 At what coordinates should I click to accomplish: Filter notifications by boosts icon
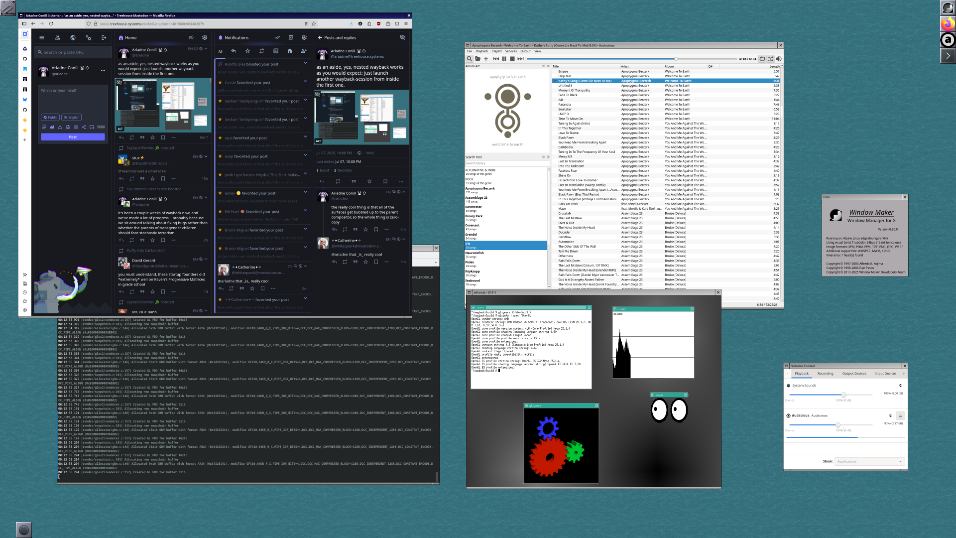click(x=261, y=51)
